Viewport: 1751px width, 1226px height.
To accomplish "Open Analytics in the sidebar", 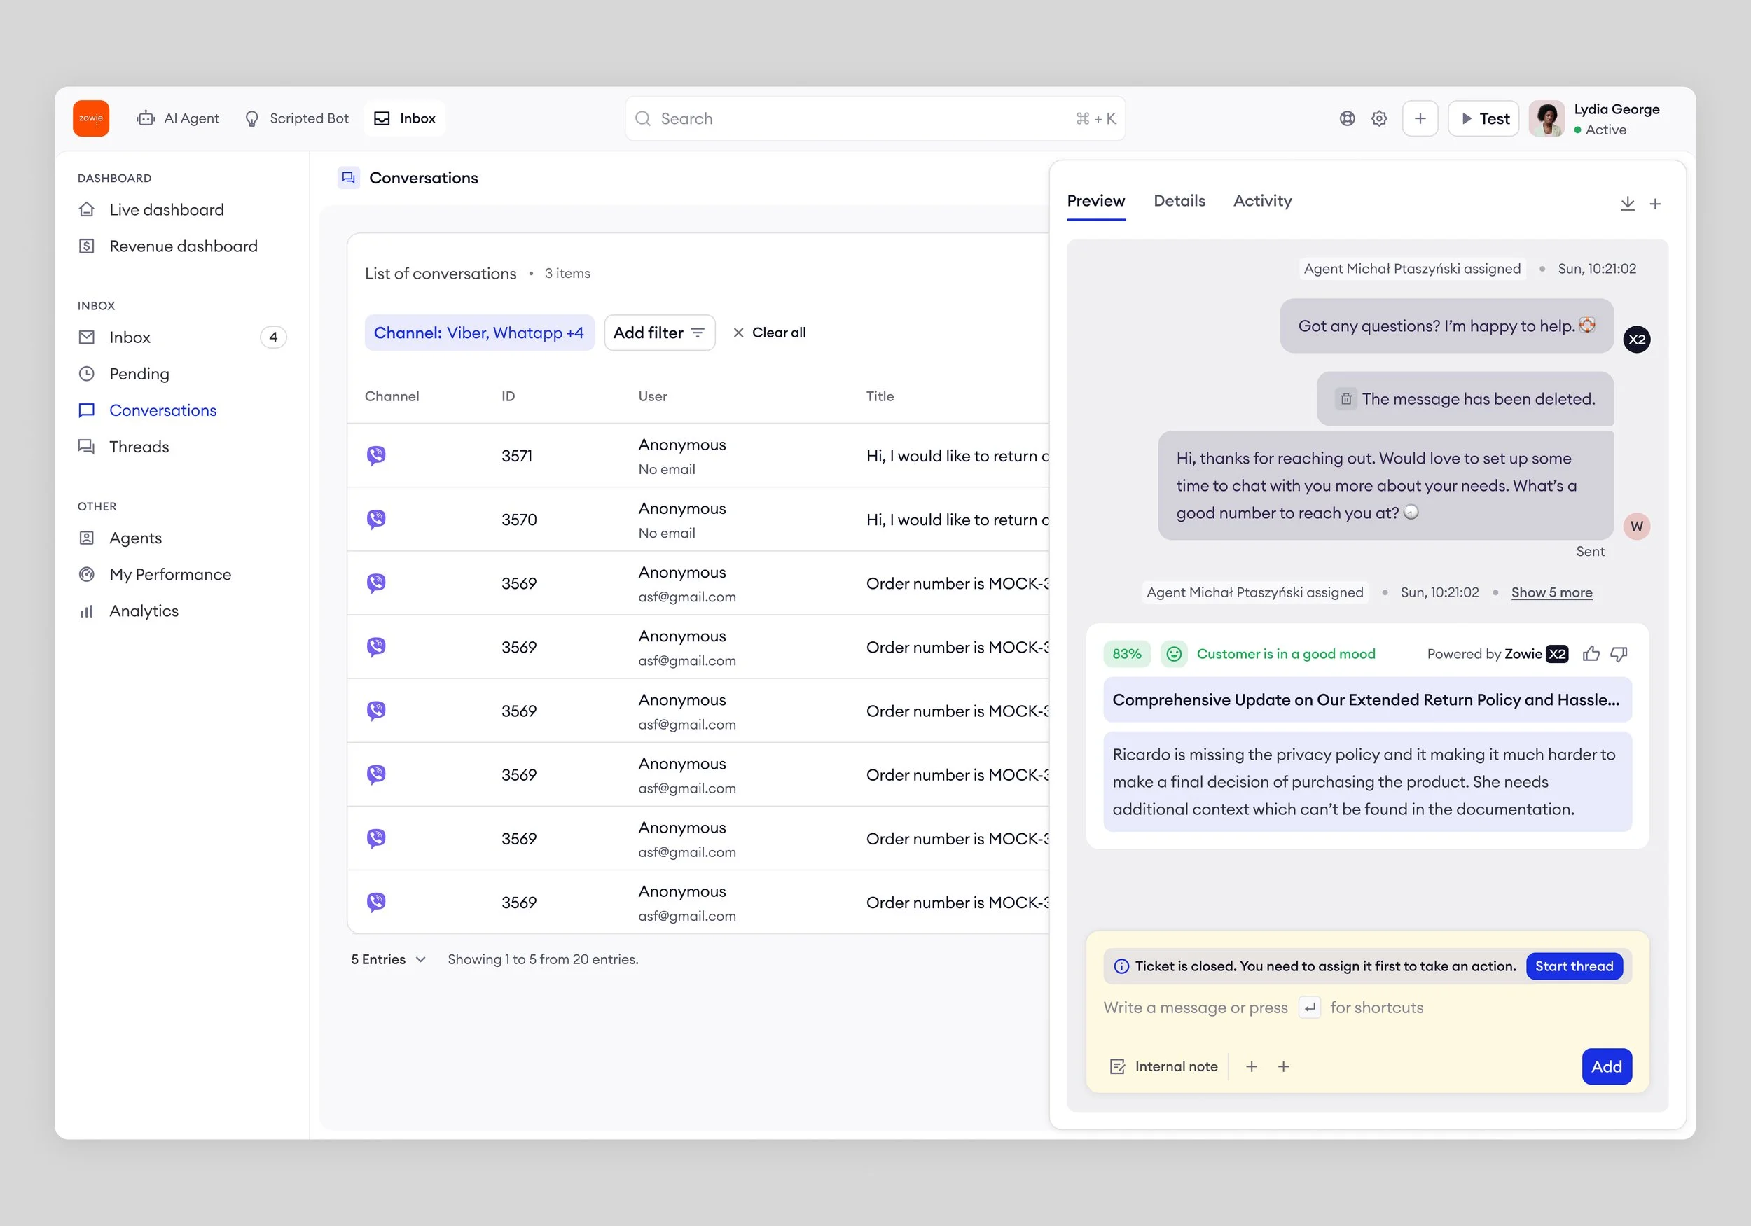I will 144,611.
